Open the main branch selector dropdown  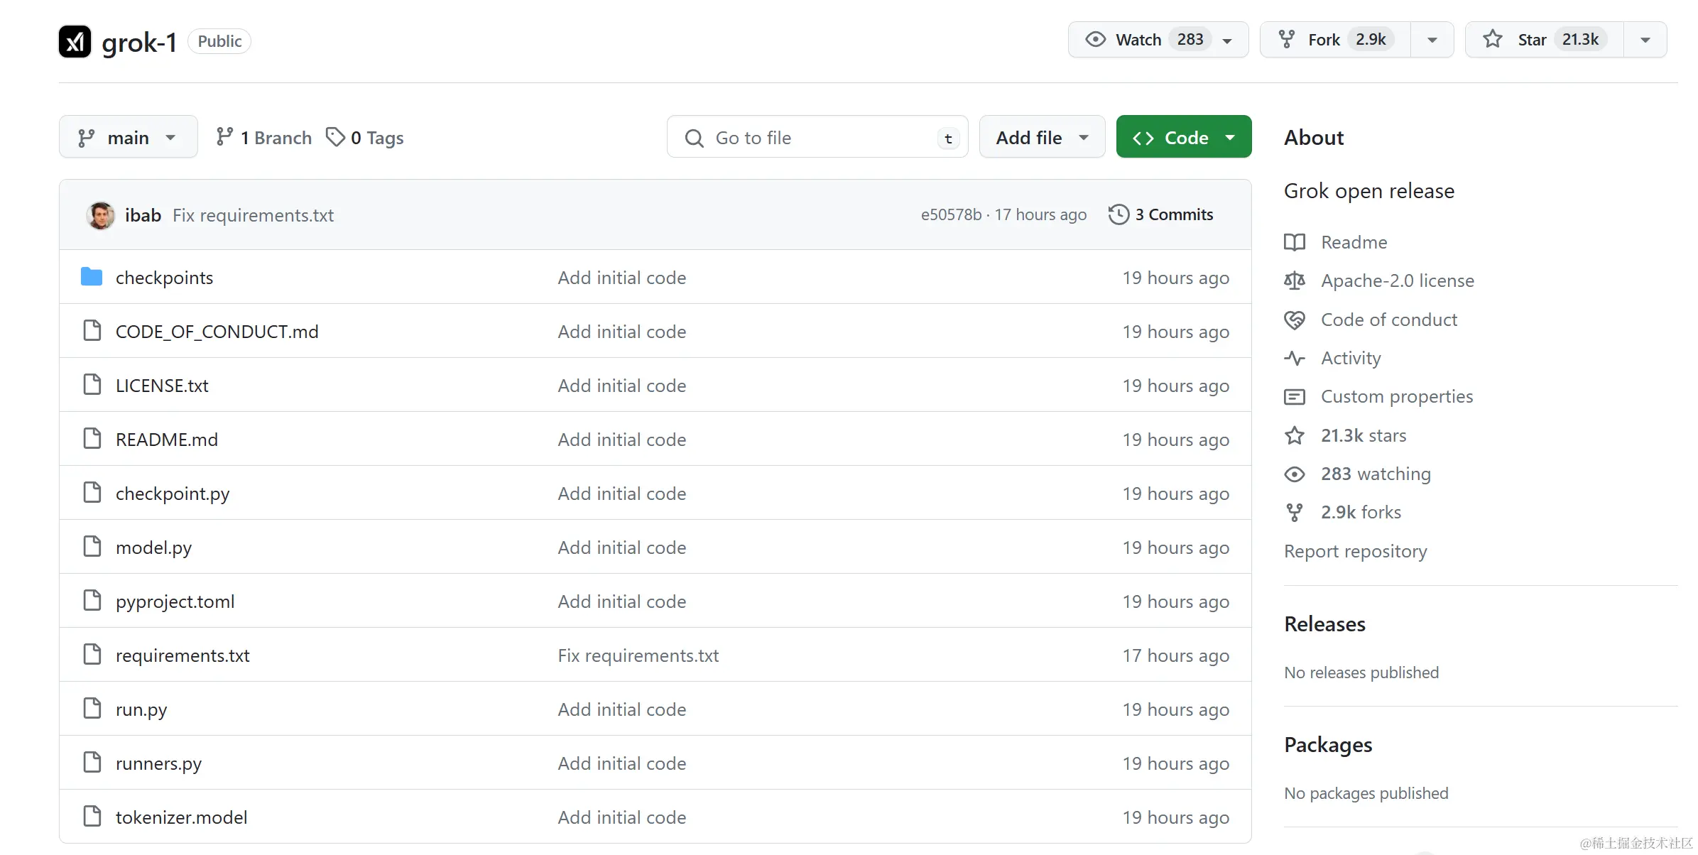(x=129, y=137)
